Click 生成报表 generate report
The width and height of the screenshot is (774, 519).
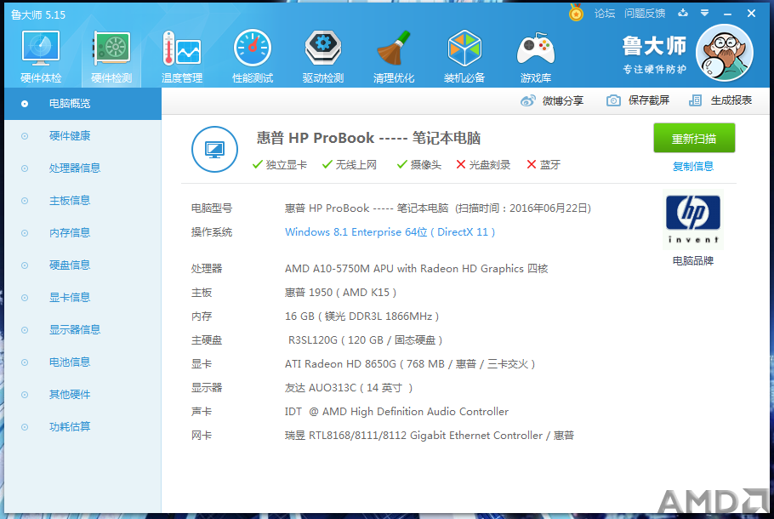click(720, 100)
